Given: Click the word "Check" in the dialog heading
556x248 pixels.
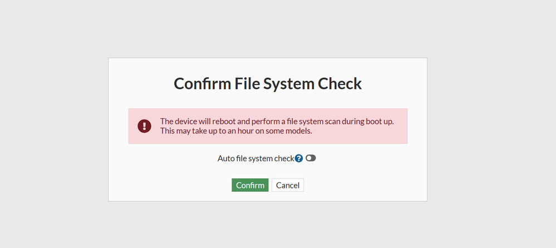Looking at the screenshot, I should tap(339, 83).
